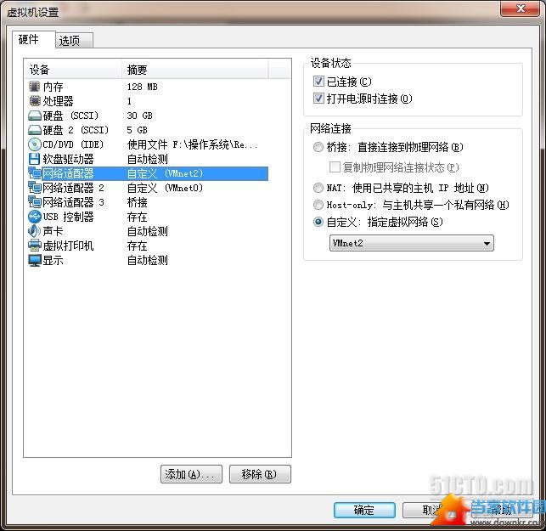Click the 128 MB memory summary value
The height and width of the screenshot is (531, 546).
[142, 87]
